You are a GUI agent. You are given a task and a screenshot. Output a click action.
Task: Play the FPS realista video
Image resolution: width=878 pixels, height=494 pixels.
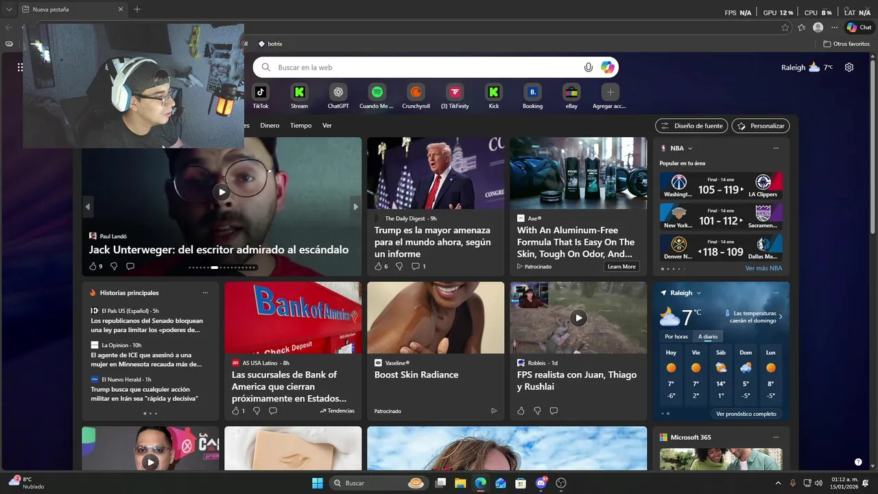(578, 318)
